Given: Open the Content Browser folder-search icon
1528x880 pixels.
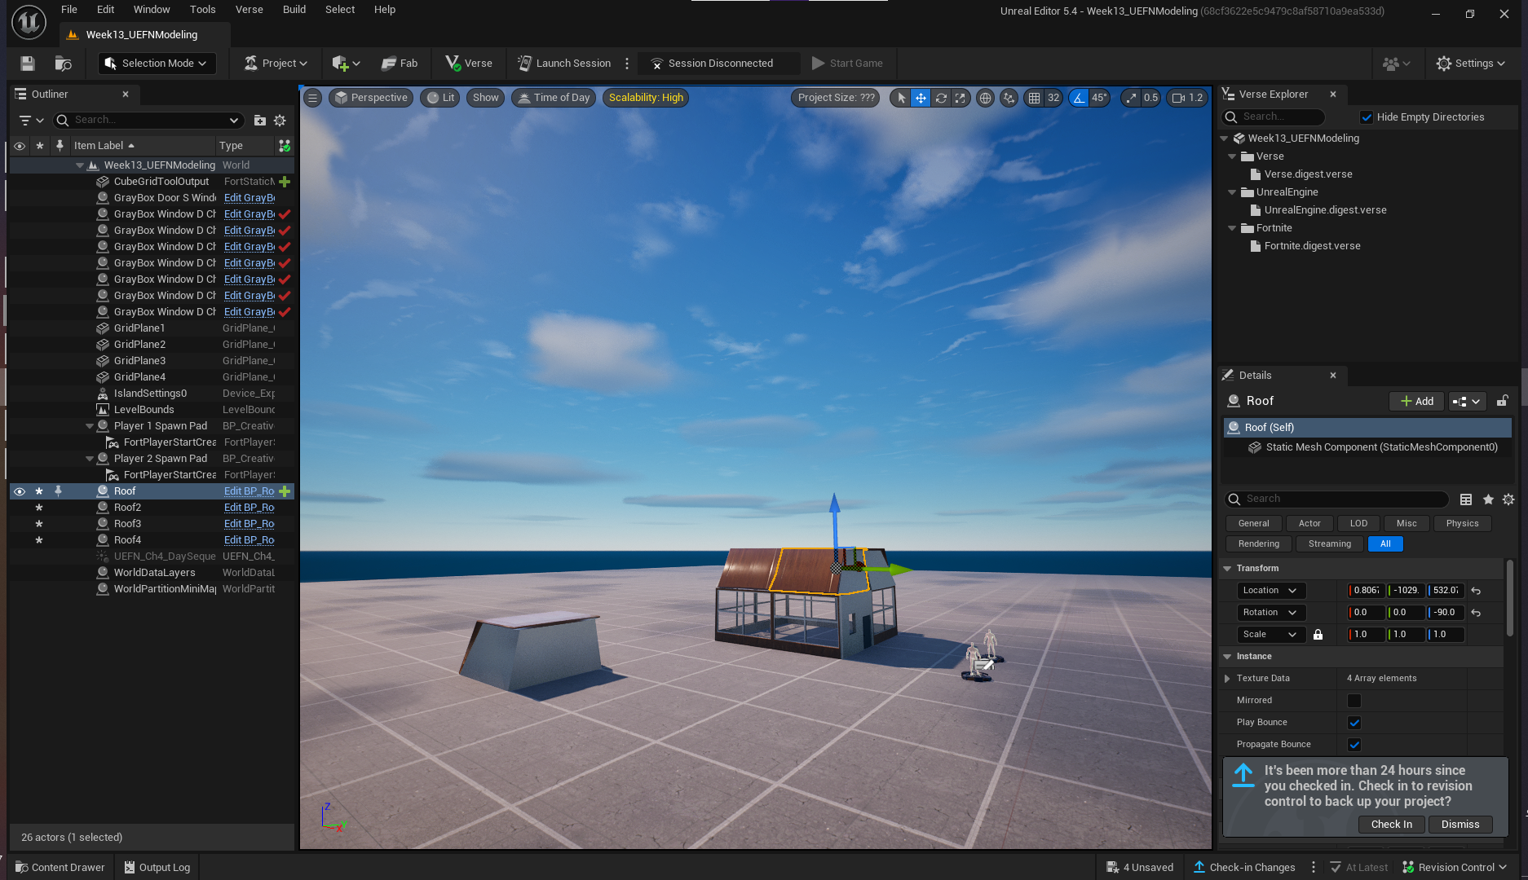Looking at the screenshot, I should click(x=63, y=64).
